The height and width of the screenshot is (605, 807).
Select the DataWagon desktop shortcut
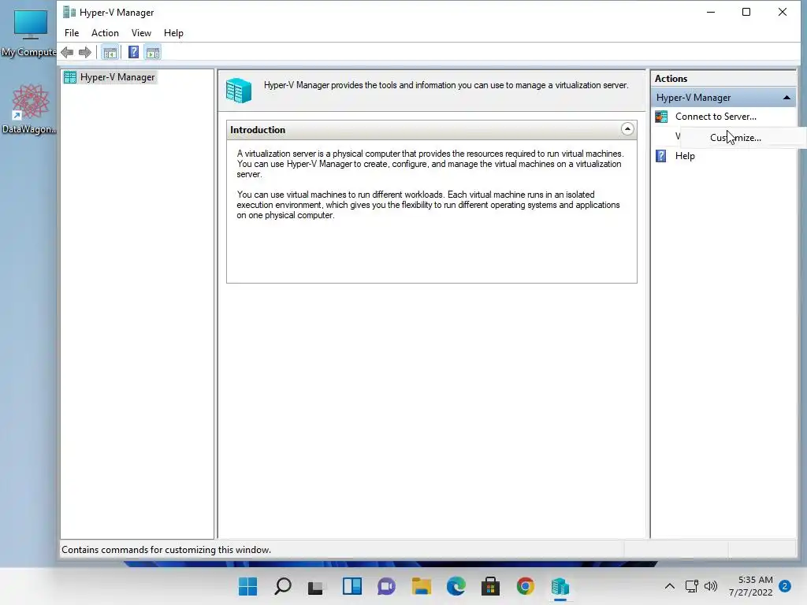point(29,109)
